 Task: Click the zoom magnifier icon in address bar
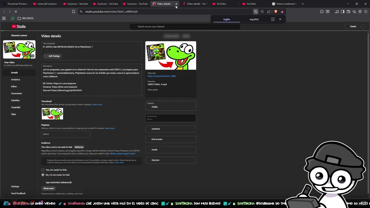point(262,12)
